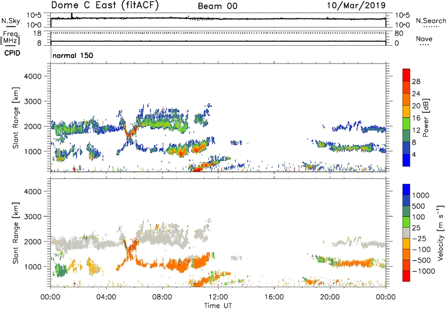Pick the blue top segment of velocity colorbar
446x309 pixels.
tap(406, 190)
